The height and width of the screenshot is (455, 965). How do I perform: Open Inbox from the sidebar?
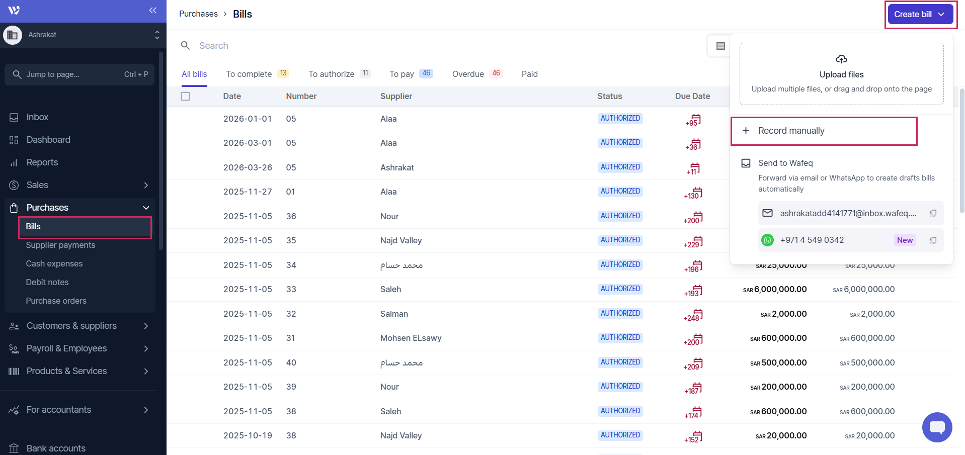pos(37,117)
